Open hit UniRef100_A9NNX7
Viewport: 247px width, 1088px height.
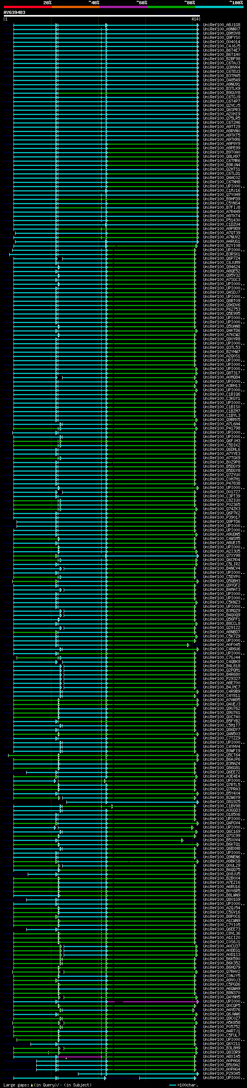(x=222, y=29)
